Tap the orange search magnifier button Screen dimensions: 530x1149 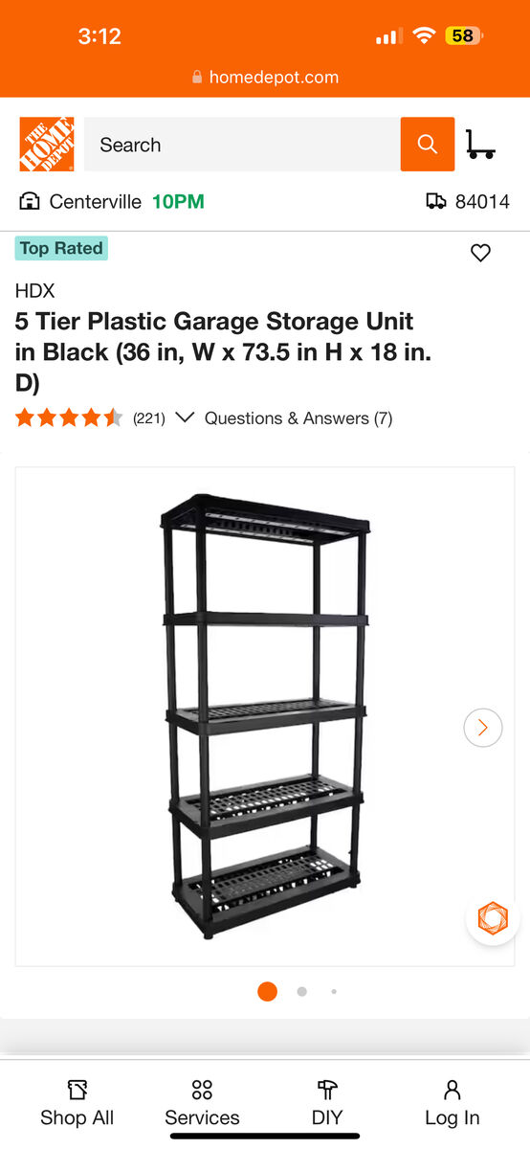coord(428,145)
